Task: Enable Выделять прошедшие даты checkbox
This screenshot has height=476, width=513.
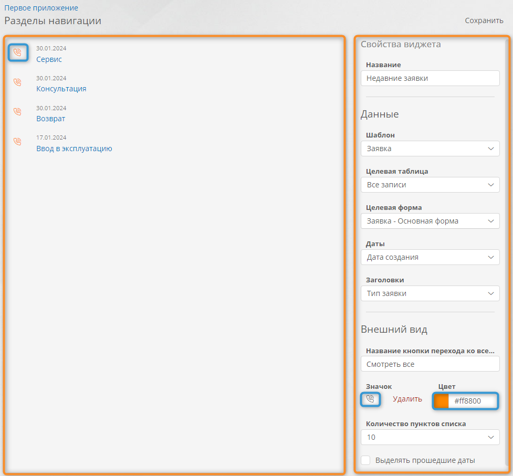Action: point(366,460)
